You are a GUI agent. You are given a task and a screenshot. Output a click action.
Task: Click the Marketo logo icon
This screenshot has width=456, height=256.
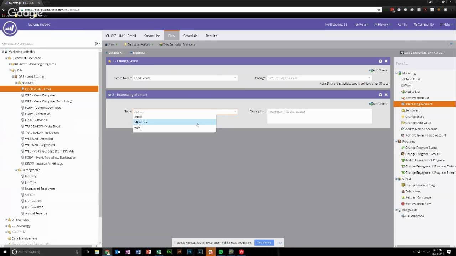click(10, 28)
